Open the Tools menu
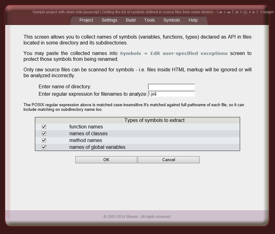275x234 pixels. [x=149, y=20]
